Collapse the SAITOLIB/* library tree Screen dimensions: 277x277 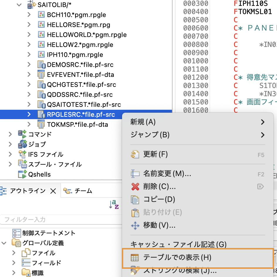pos(18,5)
